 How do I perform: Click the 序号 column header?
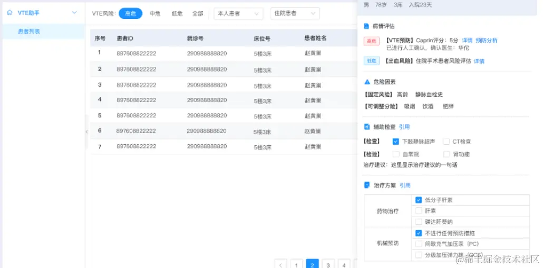(x=100, y=38)
